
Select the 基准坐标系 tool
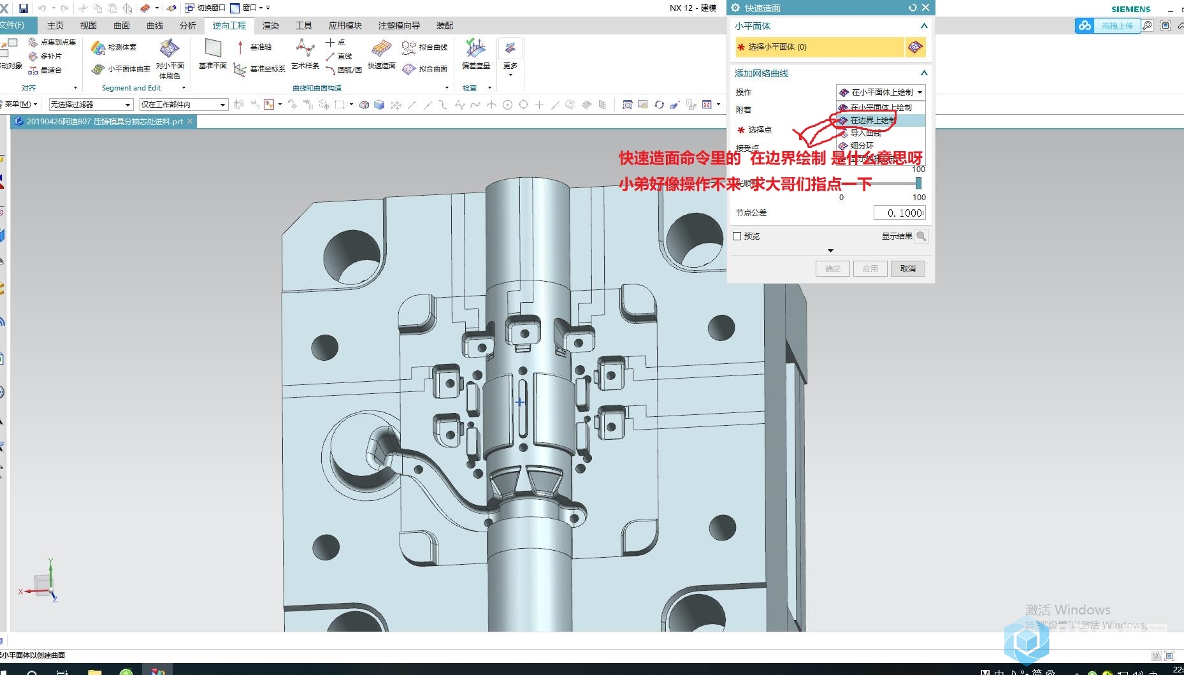[x=259, y=69]
